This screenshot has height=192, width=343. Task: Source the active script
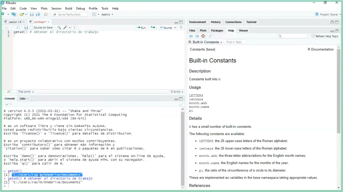pos(166,27)
